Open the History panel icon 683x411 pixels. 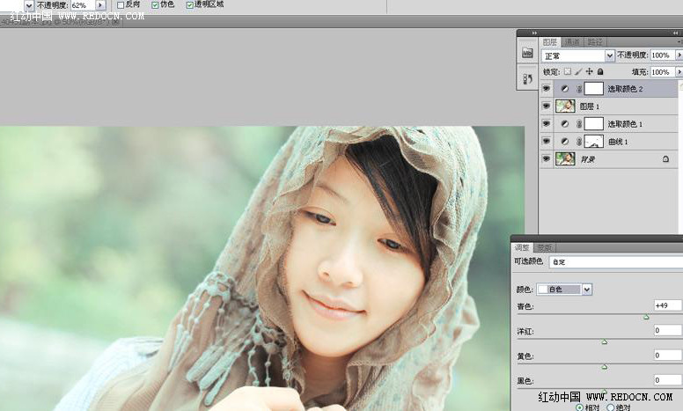pyautogui.click(x=527, y=79)
